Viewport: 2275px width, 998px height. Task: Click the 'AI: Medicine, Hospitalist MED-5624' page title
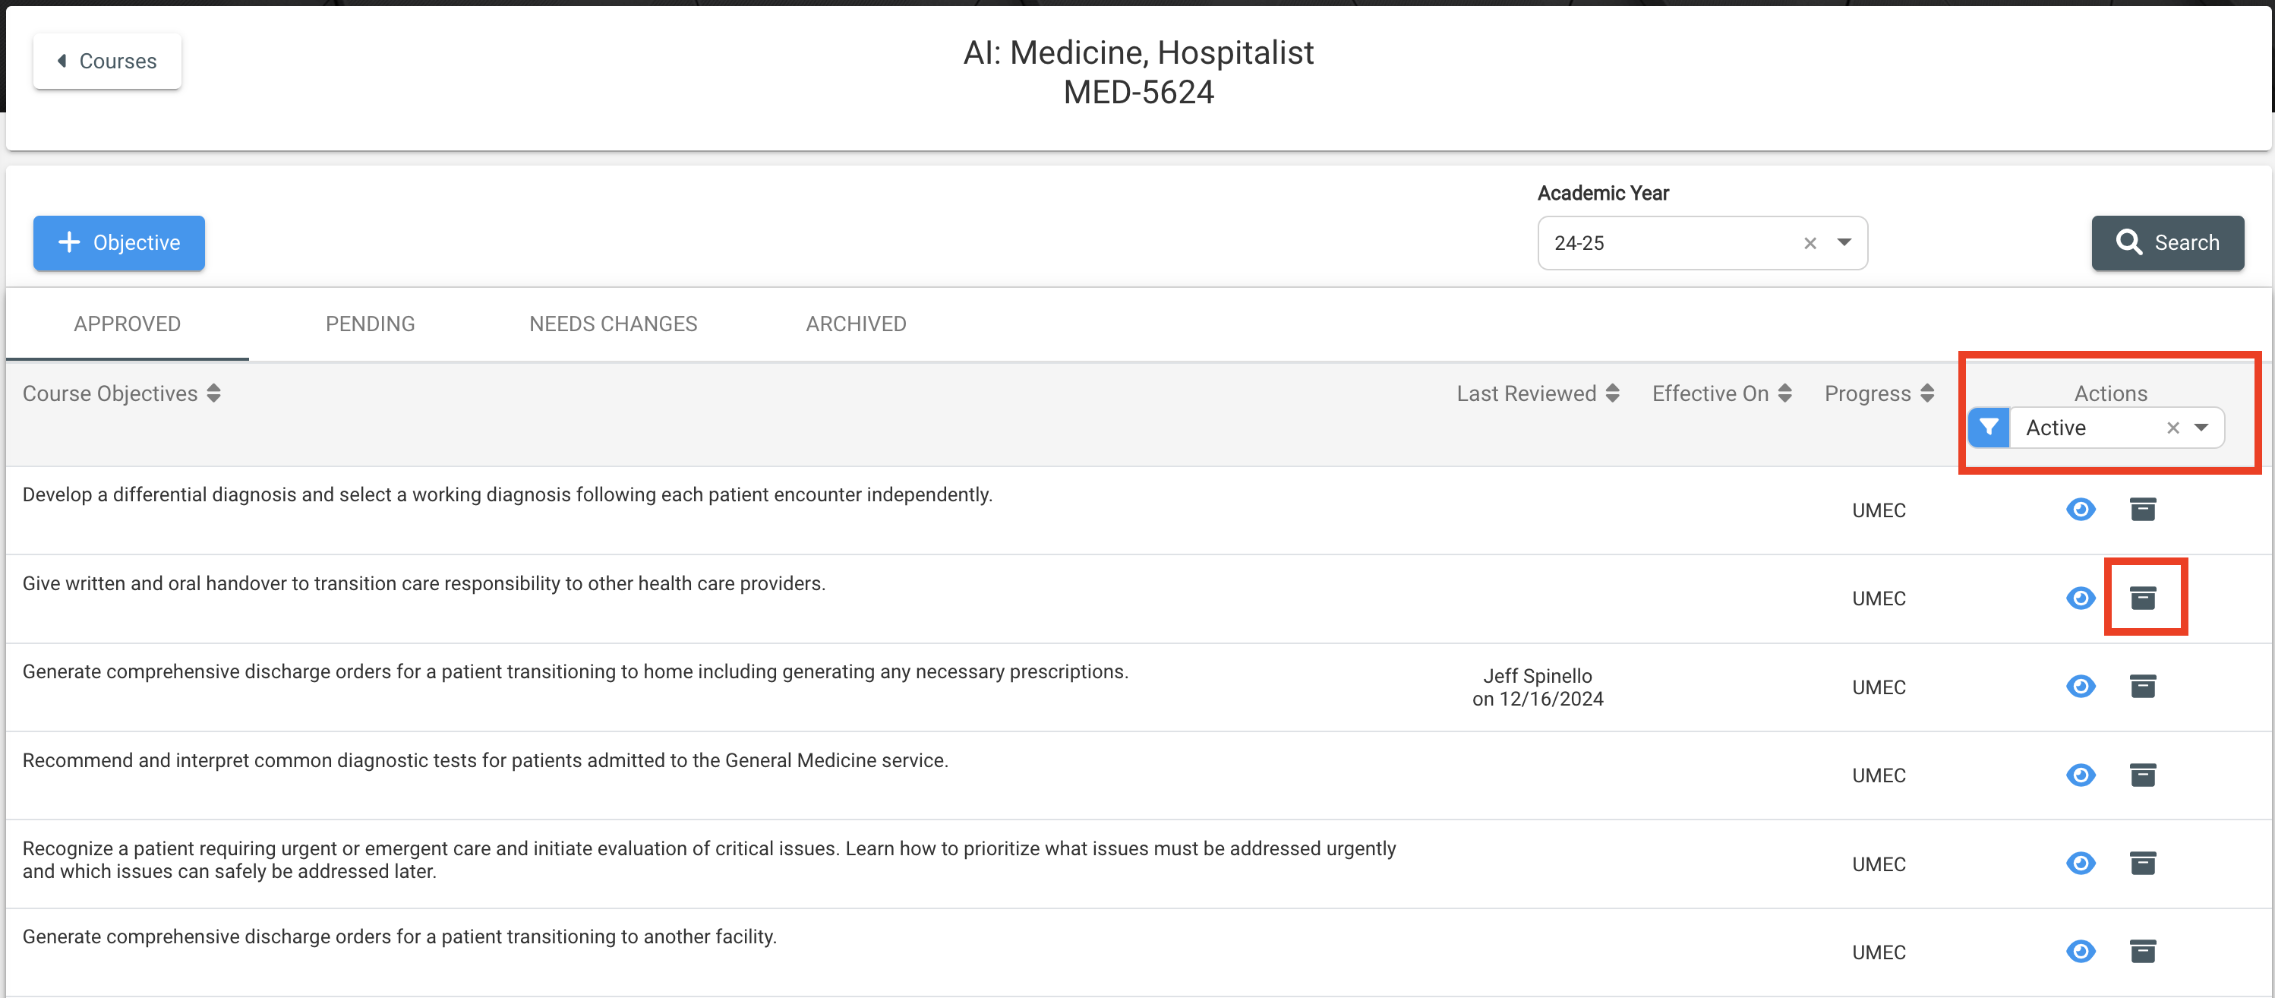(x=1138, y=72)
